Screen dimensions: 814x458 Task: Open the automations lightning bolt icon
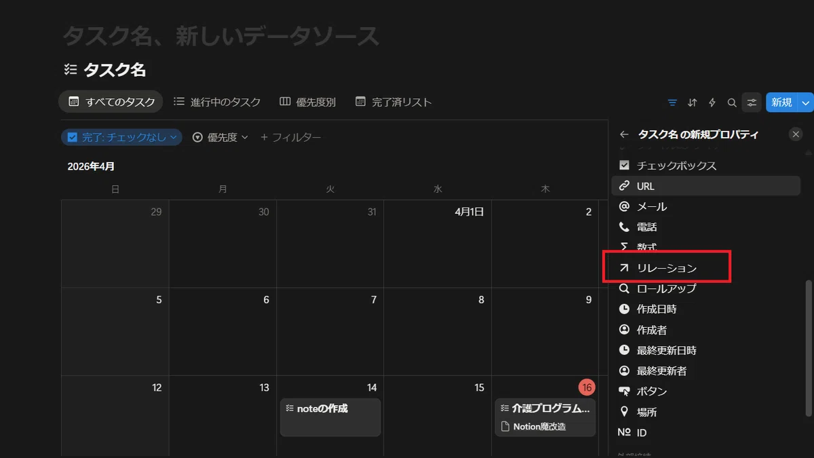tap(712, 102)
